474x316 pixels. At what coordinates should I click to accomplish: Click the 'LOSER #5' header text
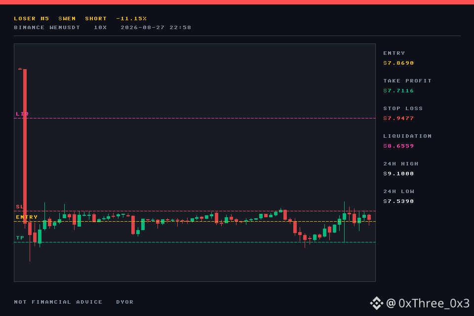[x=32, y=18]
